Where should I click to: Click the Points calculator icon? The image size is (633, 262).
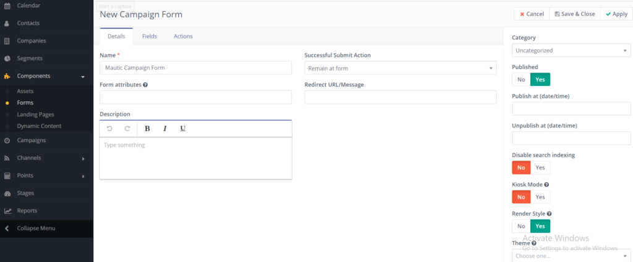coord(7,175)
